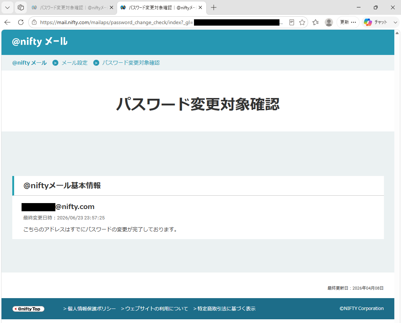Image resolution: width=401 pixels, height=323 pixels.
Task: Open the tab actions workspace icon
Action: 21,7
